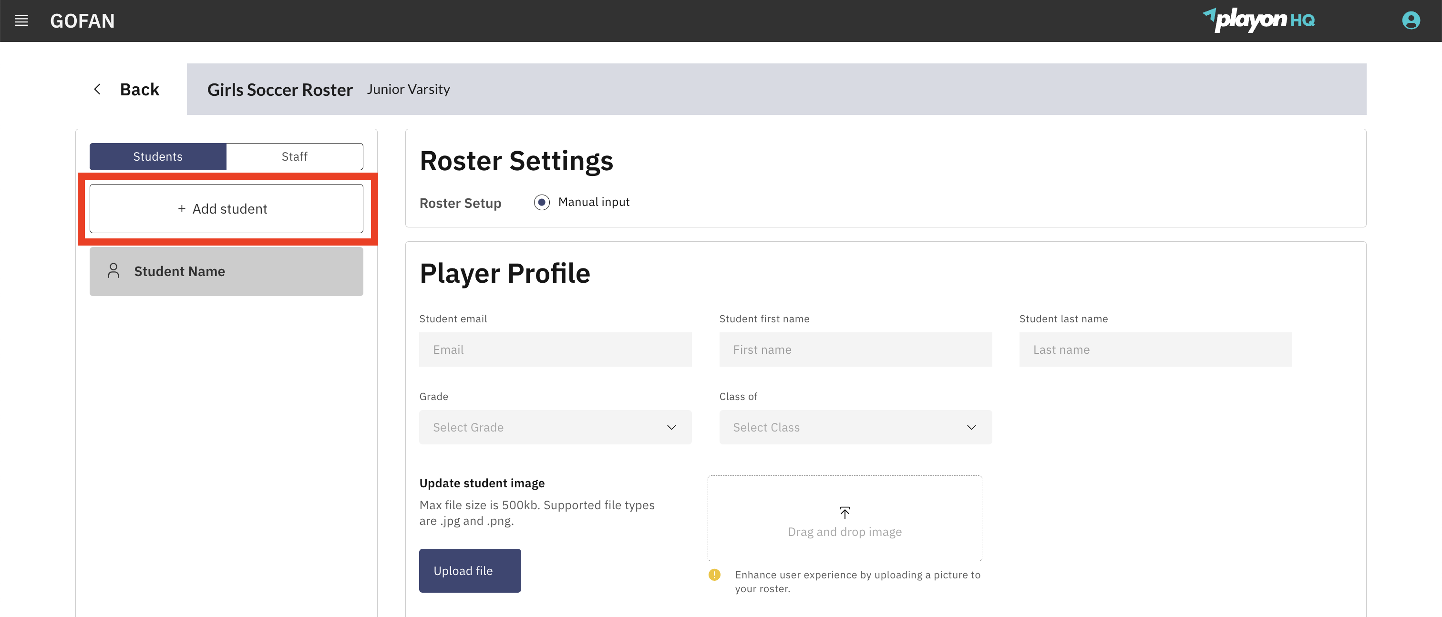Click the user account icon
The image size is (1442, 617).
point(1411,20)
